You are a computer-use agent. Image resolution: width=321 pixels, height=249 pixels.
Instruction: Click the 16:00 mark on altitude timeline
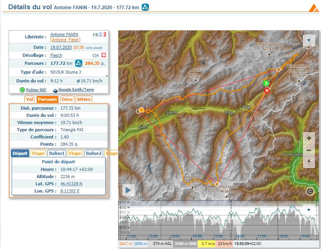[240, 236]
